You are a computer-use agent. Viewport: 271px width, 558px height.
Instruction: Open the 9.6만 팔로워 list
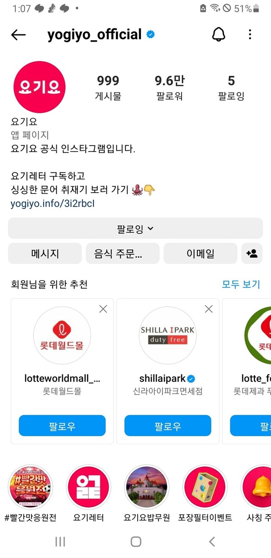point(169,87)
